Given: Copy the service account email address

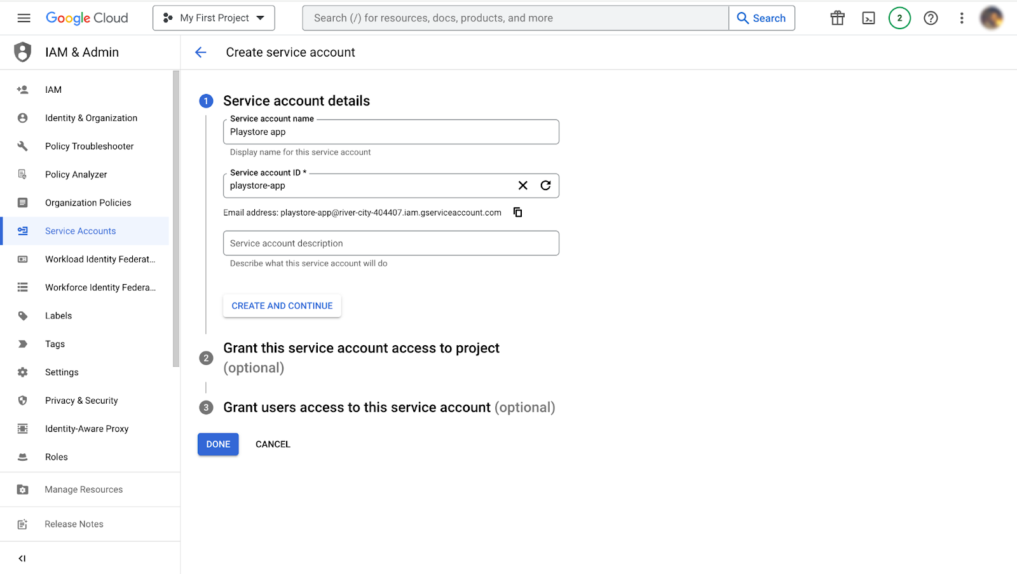Looking at the screenshot, I should pyautogui.click(x=517, y=212).
